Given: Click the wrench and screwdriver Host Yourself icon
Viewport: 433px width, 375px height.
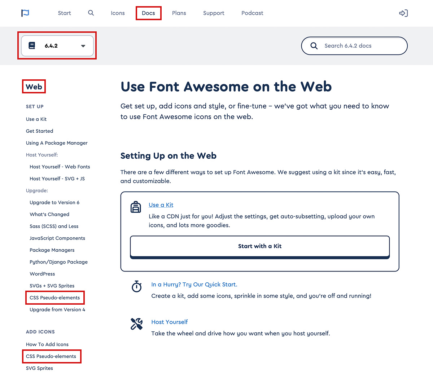Looking at the screenshot, I should (x=136, y=324).
